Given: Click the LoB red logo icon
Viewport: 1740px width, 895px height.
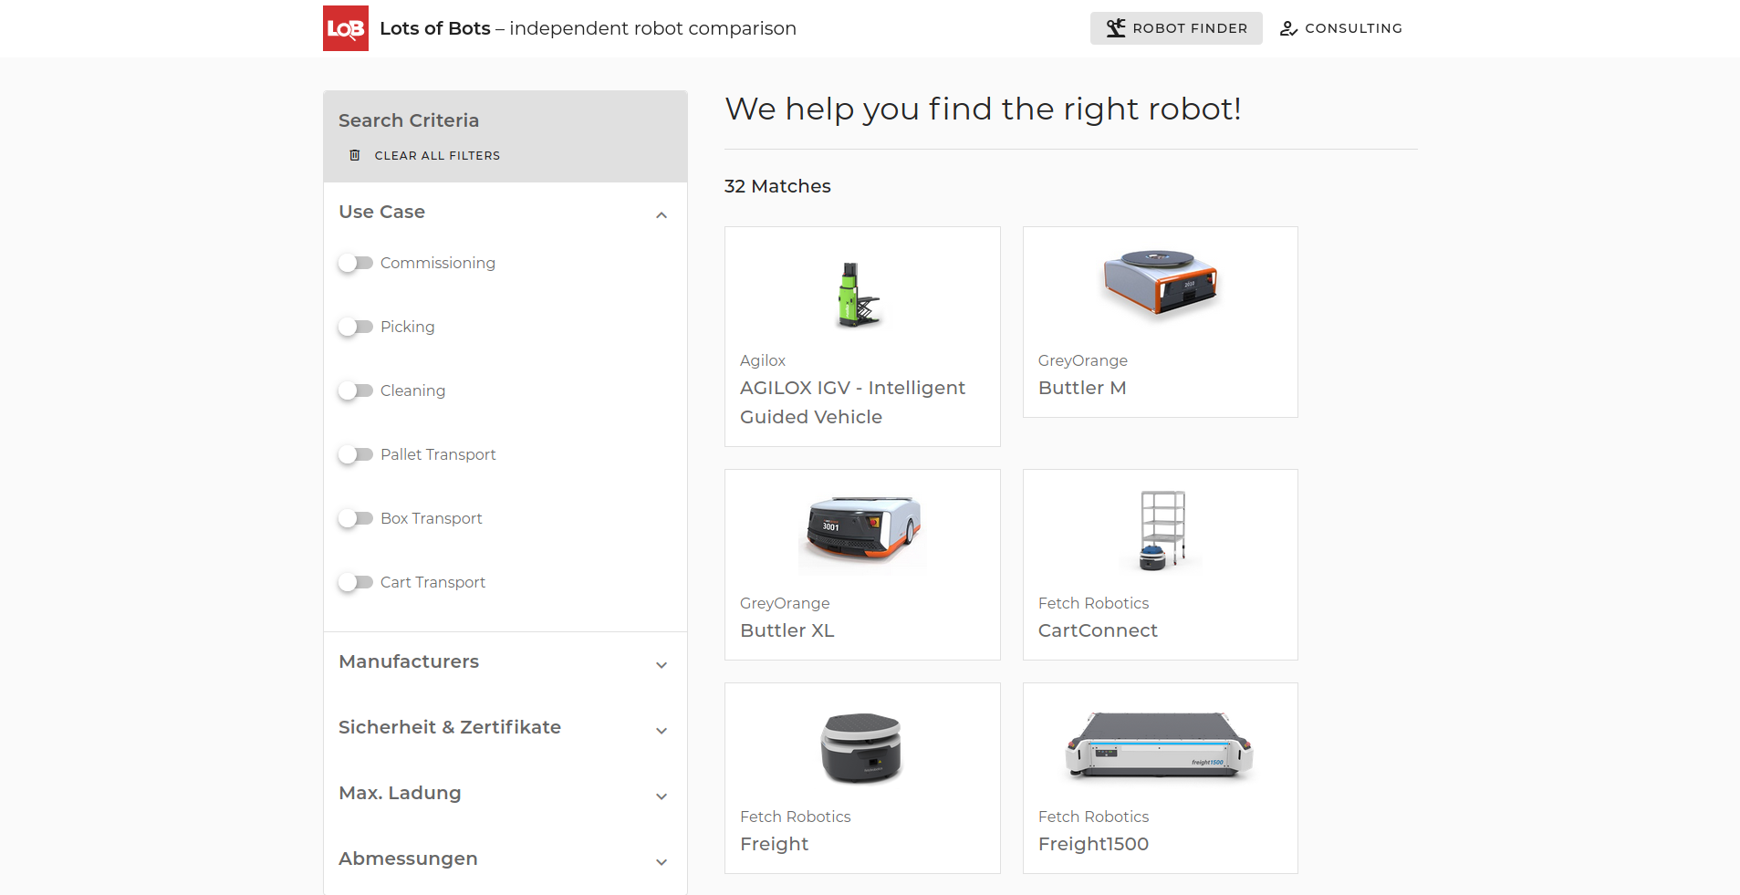Looking at the screenshot, I should (346, 28).
